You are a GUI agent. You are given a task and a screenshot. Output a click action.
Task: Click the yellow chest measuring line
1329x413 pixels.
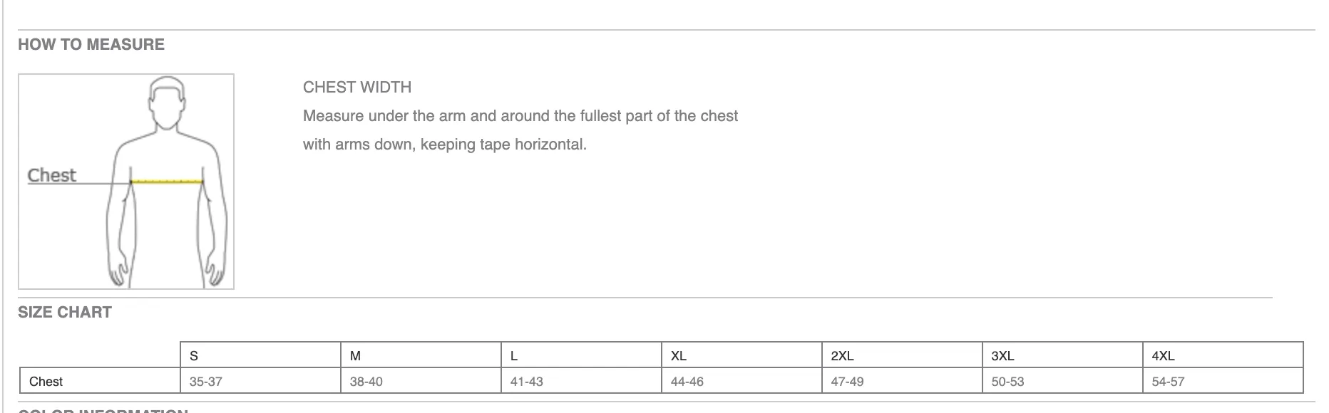(x=168, y=182)
